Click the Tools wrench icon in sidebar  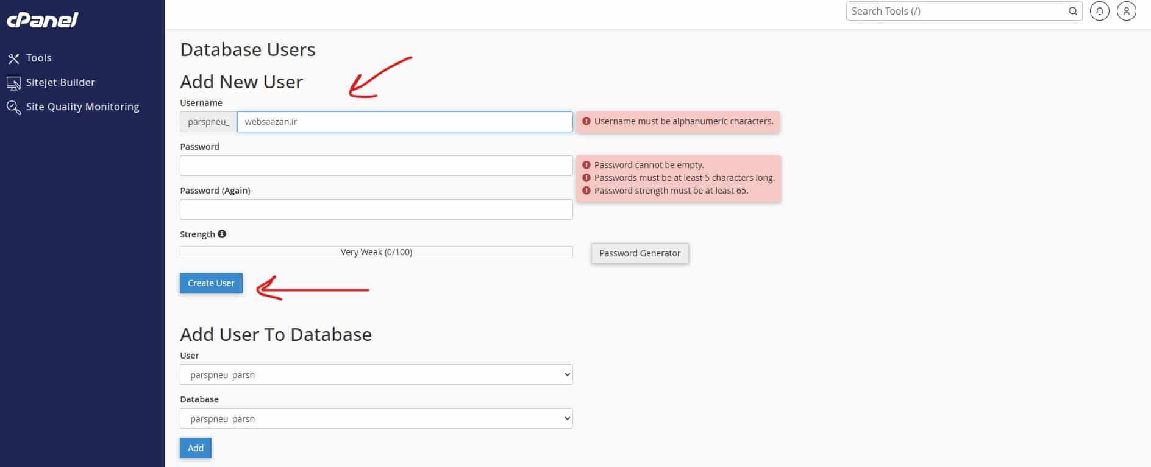(x=13, y=58)
